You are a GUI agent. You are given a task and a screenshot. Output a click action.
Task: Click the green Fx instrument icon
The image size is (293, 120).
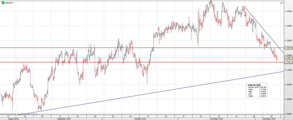(3, 2)
